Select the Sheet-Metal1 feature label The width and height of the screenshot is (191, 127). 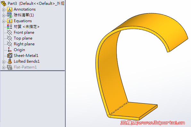(x=26, y=56)
